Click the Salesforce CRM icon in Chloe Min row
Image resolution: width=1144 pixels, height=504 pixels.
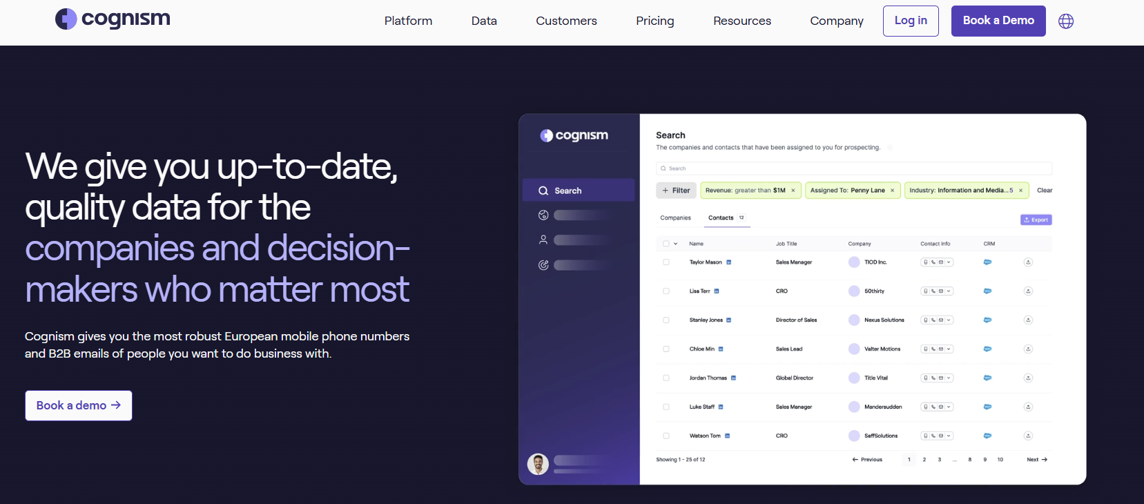tap(987, 349)
